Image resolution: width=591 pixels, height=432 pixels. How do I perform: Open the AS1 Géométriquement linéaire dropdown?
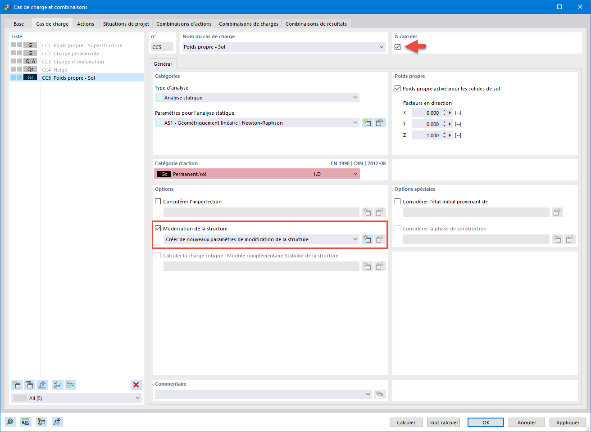pos(355,122)
